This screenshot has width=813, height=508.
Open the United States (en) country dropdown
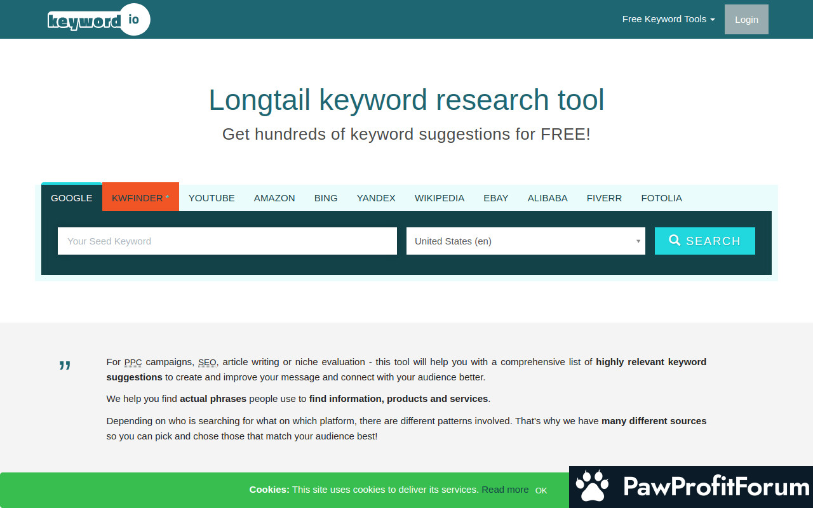click(526, 241)
